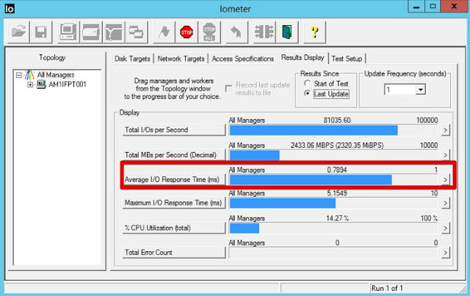
Task: Click the Total I/Os per Second button
Action: (x=174, y=130)
